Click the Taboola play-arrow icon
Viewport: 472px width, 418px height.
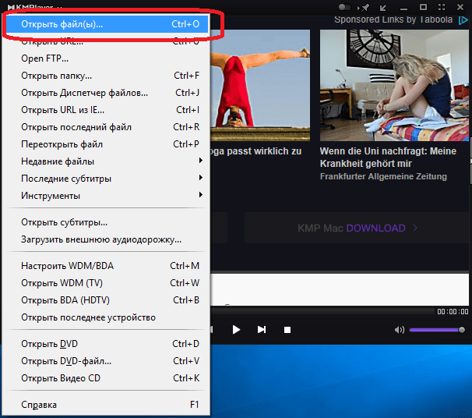click(463, 20)
